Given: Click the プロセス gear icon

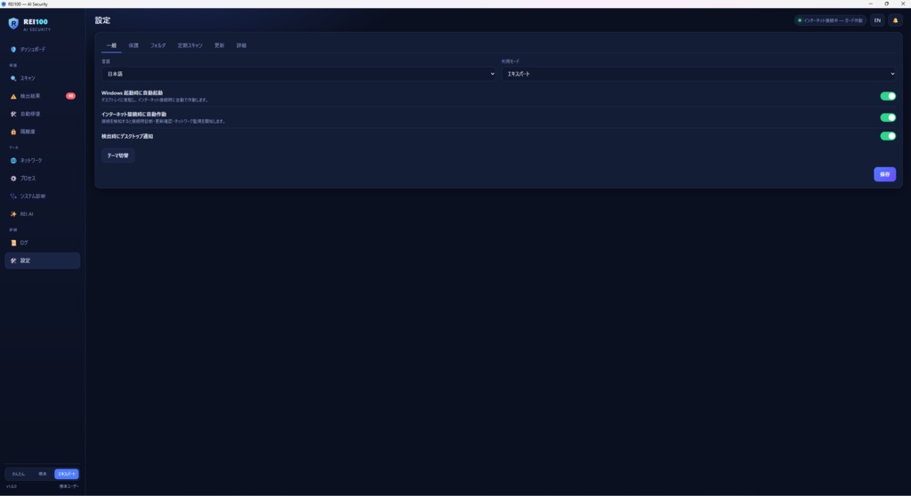Looking at the screenshot, I should pyautogui.click(x=13, y=179).
